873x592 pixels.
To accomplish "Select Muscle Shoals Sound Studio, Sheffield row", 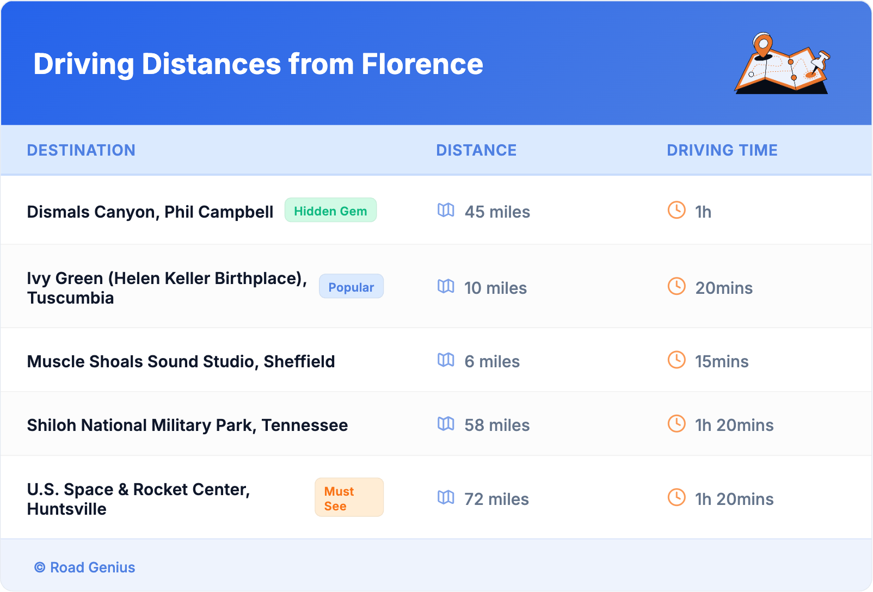I will (181, 361).
